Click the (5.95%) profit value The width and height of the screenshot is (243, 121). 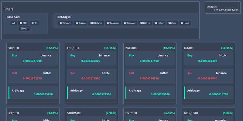point(169,113)
